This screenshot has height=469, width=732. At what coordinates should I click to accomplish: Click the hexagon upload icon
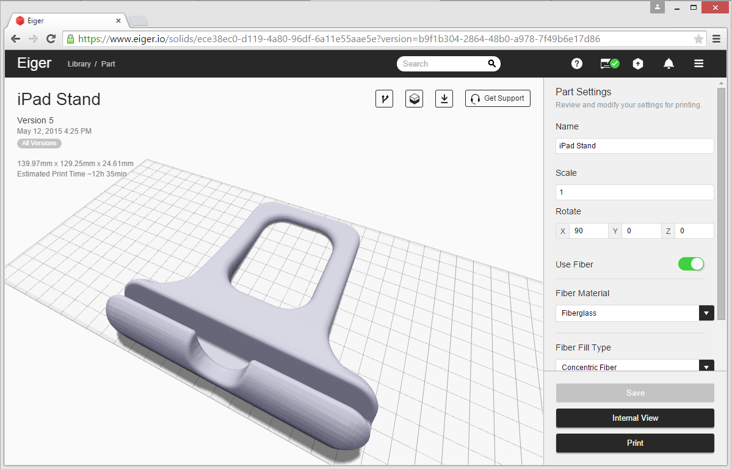click(x=638, y=64)
